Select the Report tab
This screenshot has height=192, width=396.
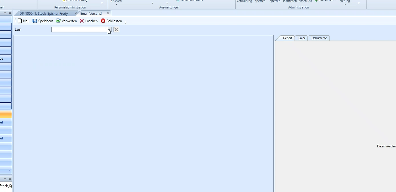pyautogui.click(x=287, y=38)
